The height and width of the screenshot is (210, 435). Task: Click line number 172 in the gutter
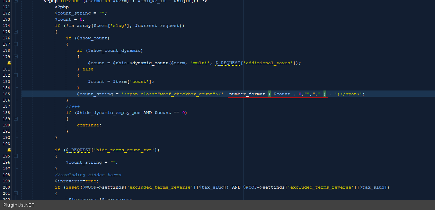[x=6, y=13]
